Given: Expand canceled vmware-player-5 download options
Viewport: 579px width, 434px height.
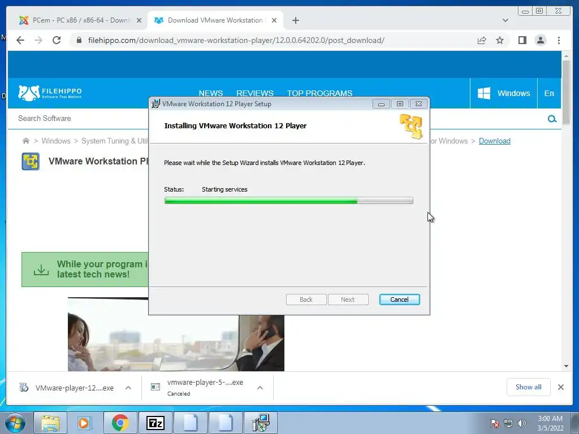Looking at the screenshot, I should point(260,388).
